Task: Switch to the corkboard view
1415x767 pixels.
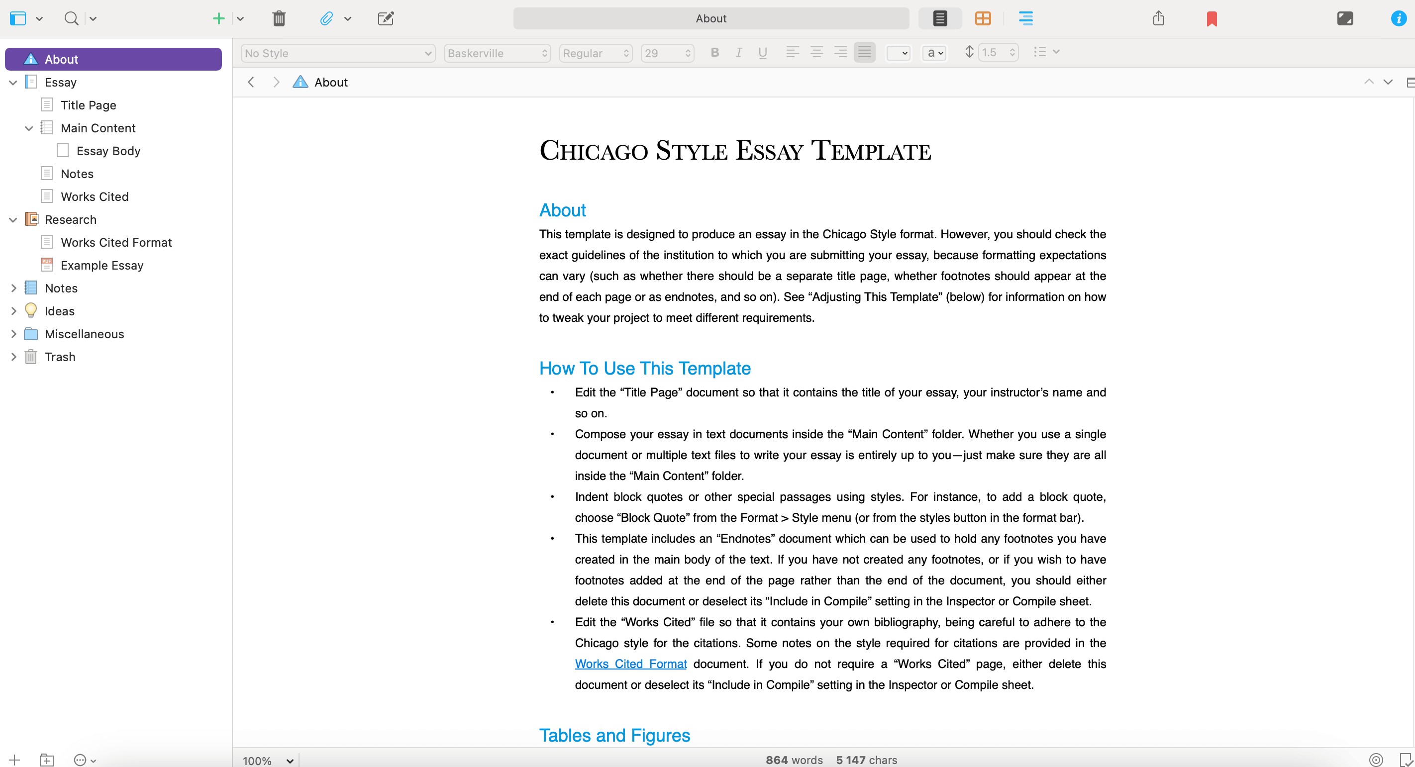Action: 983,19
